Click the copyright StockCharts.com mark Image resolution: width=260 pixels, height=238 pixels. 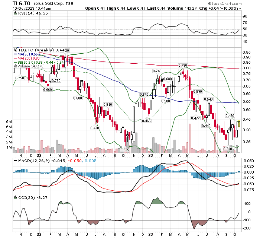[225, 3]
